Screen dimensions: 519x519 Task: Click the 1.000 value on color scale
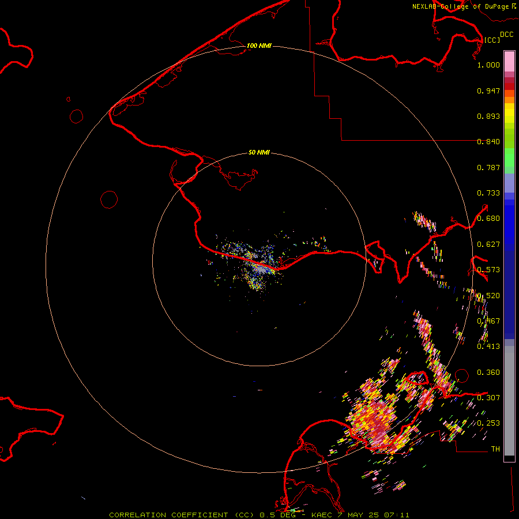488,65
